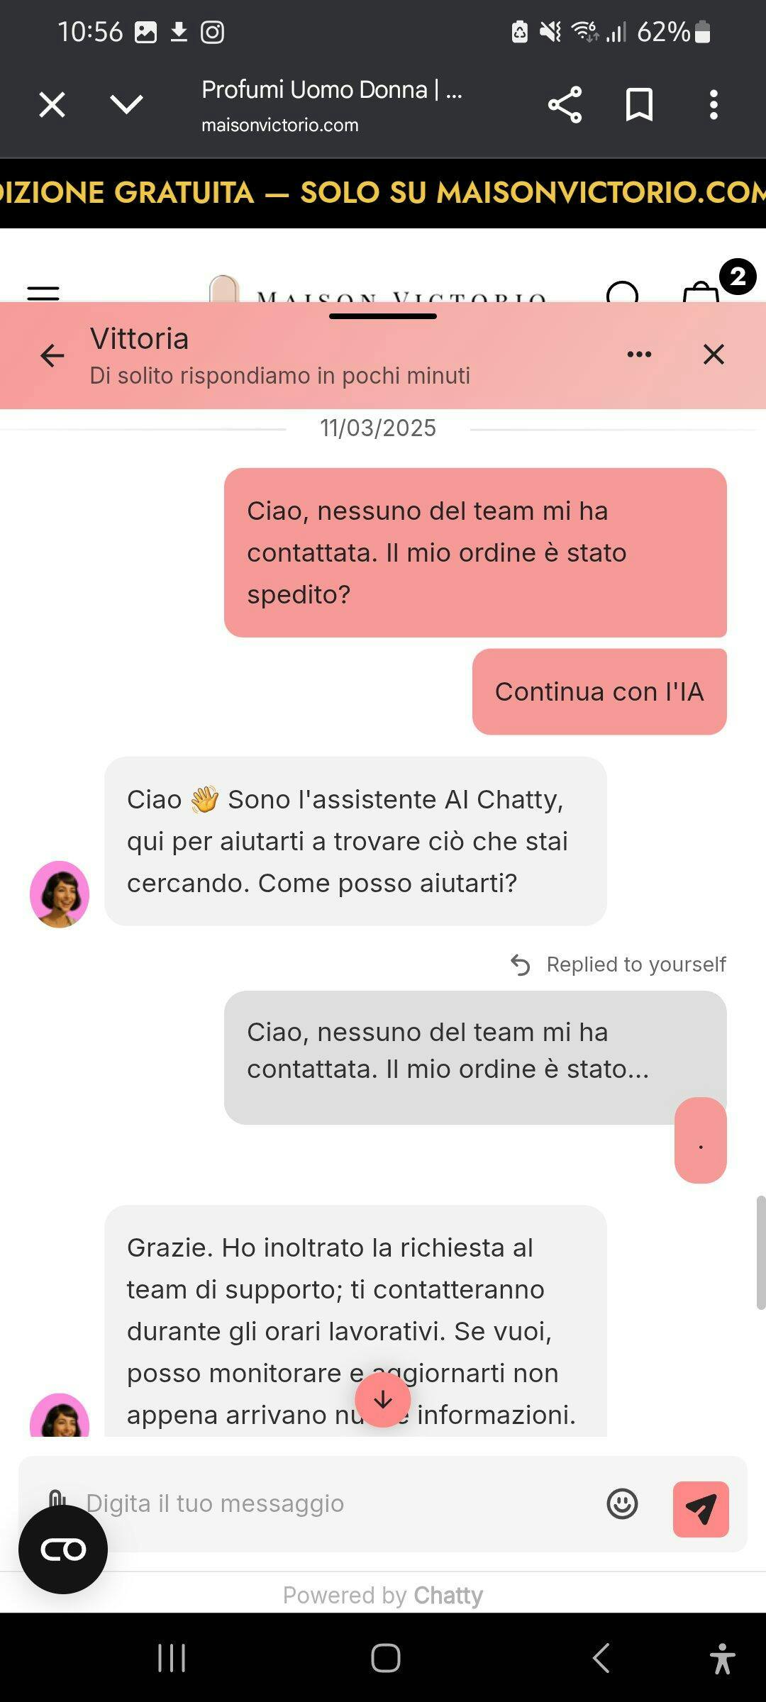This screenshot has height=1702, width=766.
Task: Open chat options three-dot menu
Action: [639, 354]
